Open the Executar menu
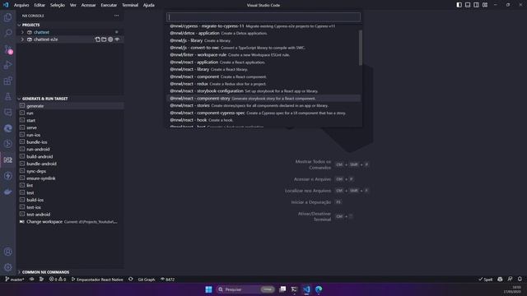527x296 pixels. 109,5
